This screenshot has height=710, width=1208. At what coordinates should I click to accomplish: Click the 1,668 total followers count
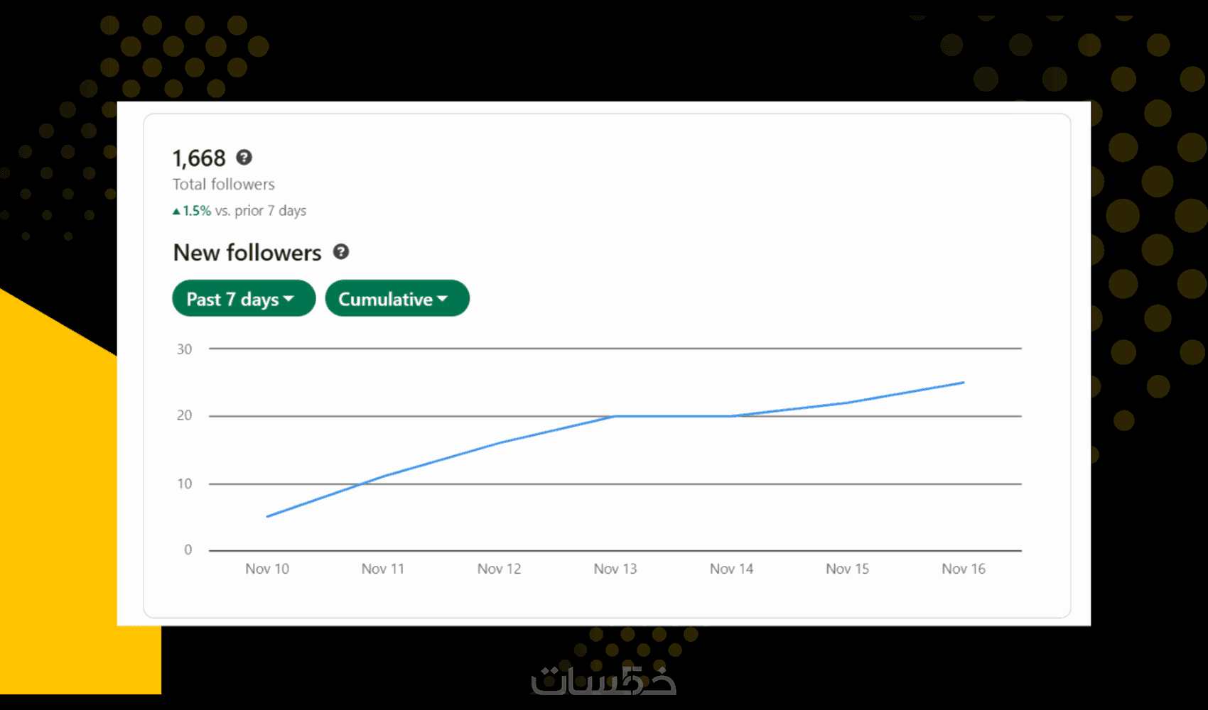point(199,158)
